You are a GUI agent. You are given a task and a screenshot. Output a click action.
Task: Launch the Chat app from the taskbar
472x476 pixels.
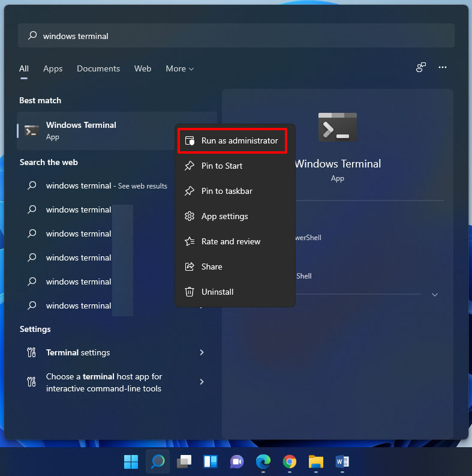pyautogui.click(x=237, y=462)
